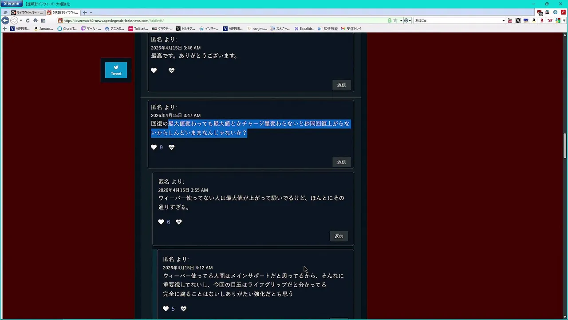
Task: Open the navigation history dropdown arrow
Action: coord(21,20)
